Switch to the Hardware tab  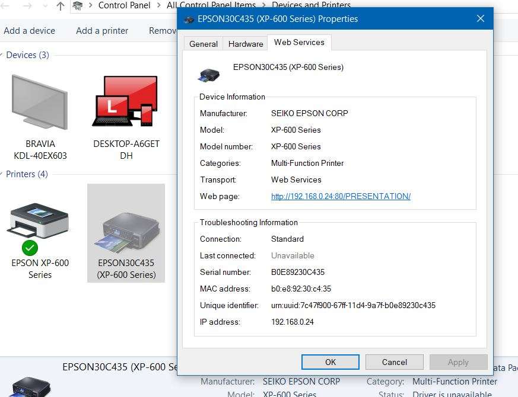pyautogui.click(x=246, y=44)
